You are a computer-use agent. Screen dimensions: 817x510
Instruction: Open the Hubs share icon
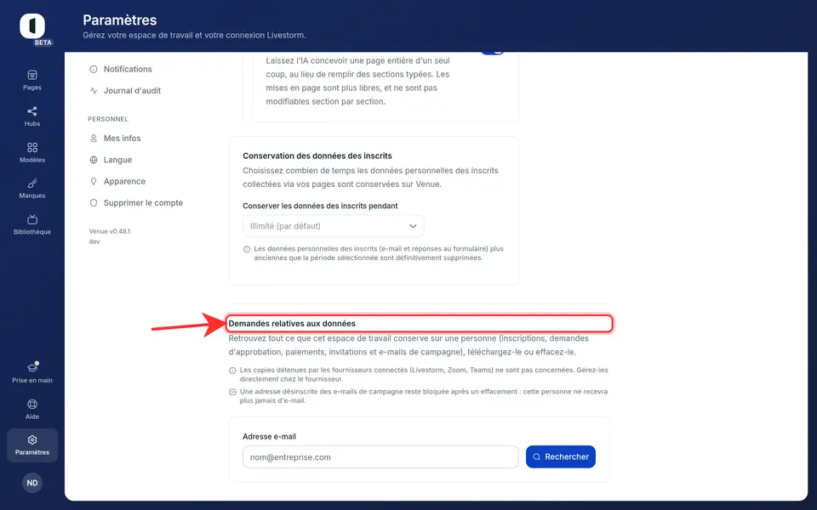(x=32, y=110)
